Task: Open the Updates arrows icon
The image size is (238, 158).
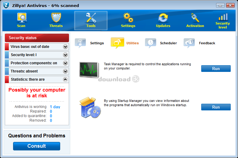Action: [x=163, y=18]
